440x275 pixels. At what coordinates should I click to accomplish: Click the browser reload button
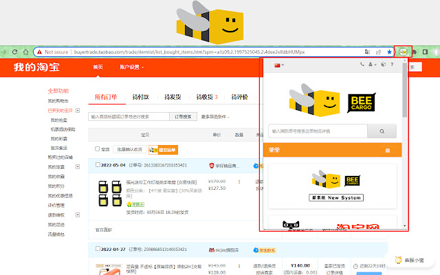(15, 52)
